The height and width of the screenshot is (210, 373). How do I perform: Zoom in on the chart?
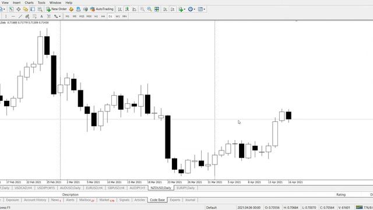point(142,9)
